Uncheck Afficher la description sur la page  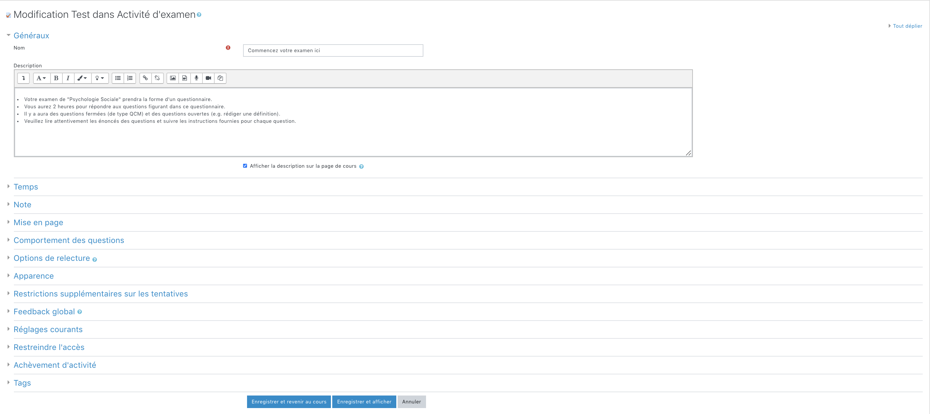click(x=245, y=166)
